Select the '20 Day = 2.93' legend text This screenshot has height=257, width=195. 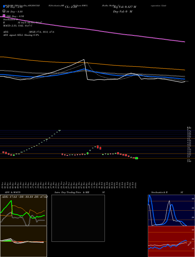click(x=14, y=7)
